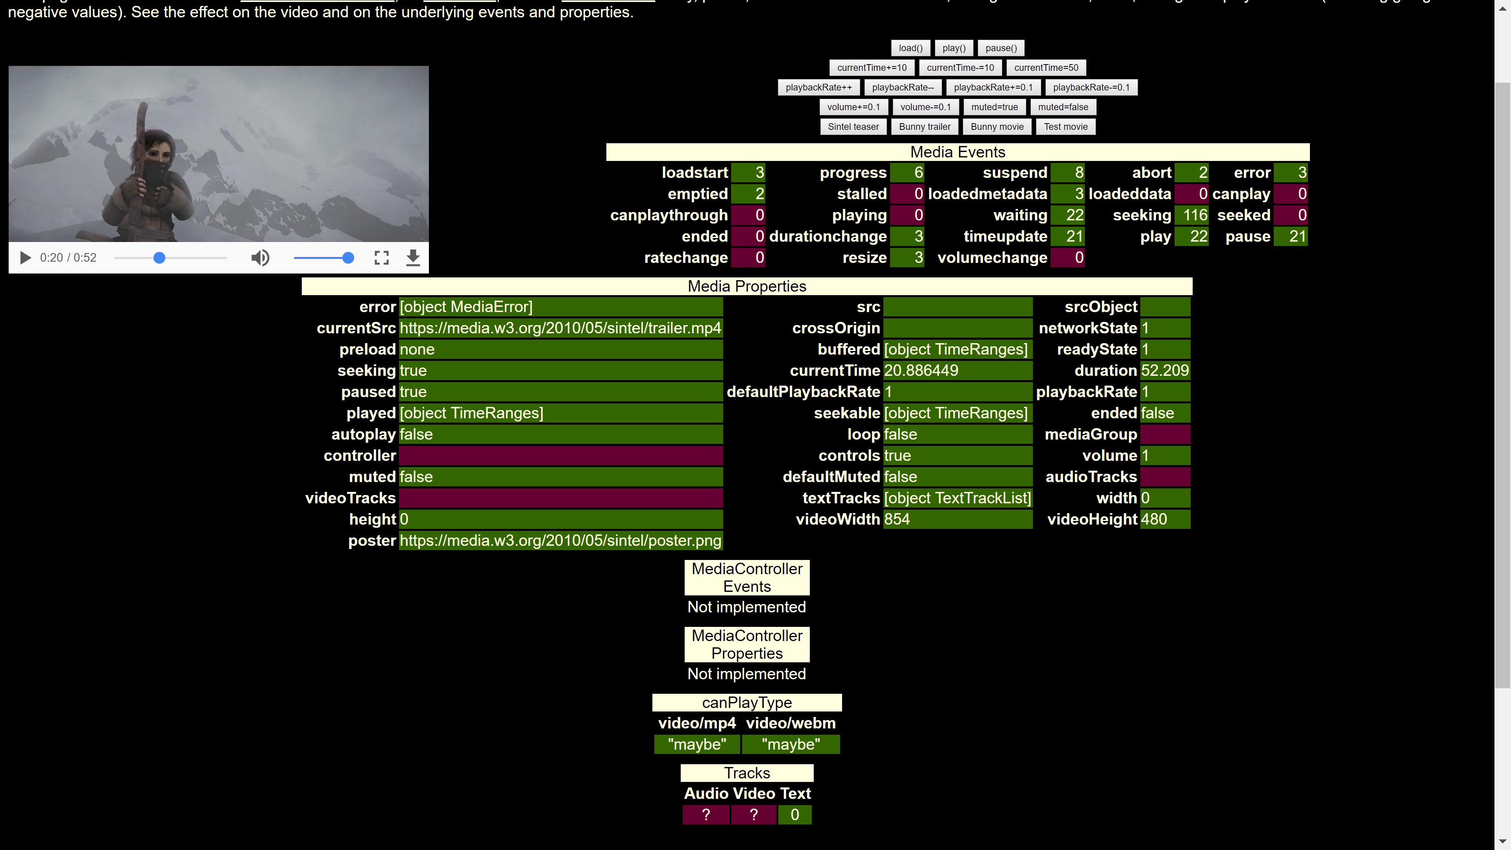Viewport: 1511px width, 850px height.
Task: Load the Sintel teaser video
Action: pyautogui.click(x=853, y=127)
